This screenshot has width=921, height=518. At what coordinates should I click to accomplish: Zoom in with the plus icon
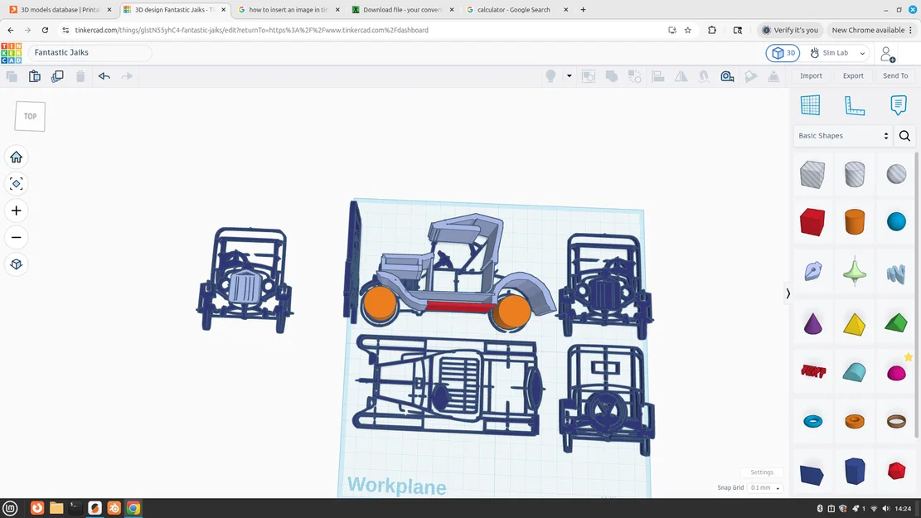17,211
